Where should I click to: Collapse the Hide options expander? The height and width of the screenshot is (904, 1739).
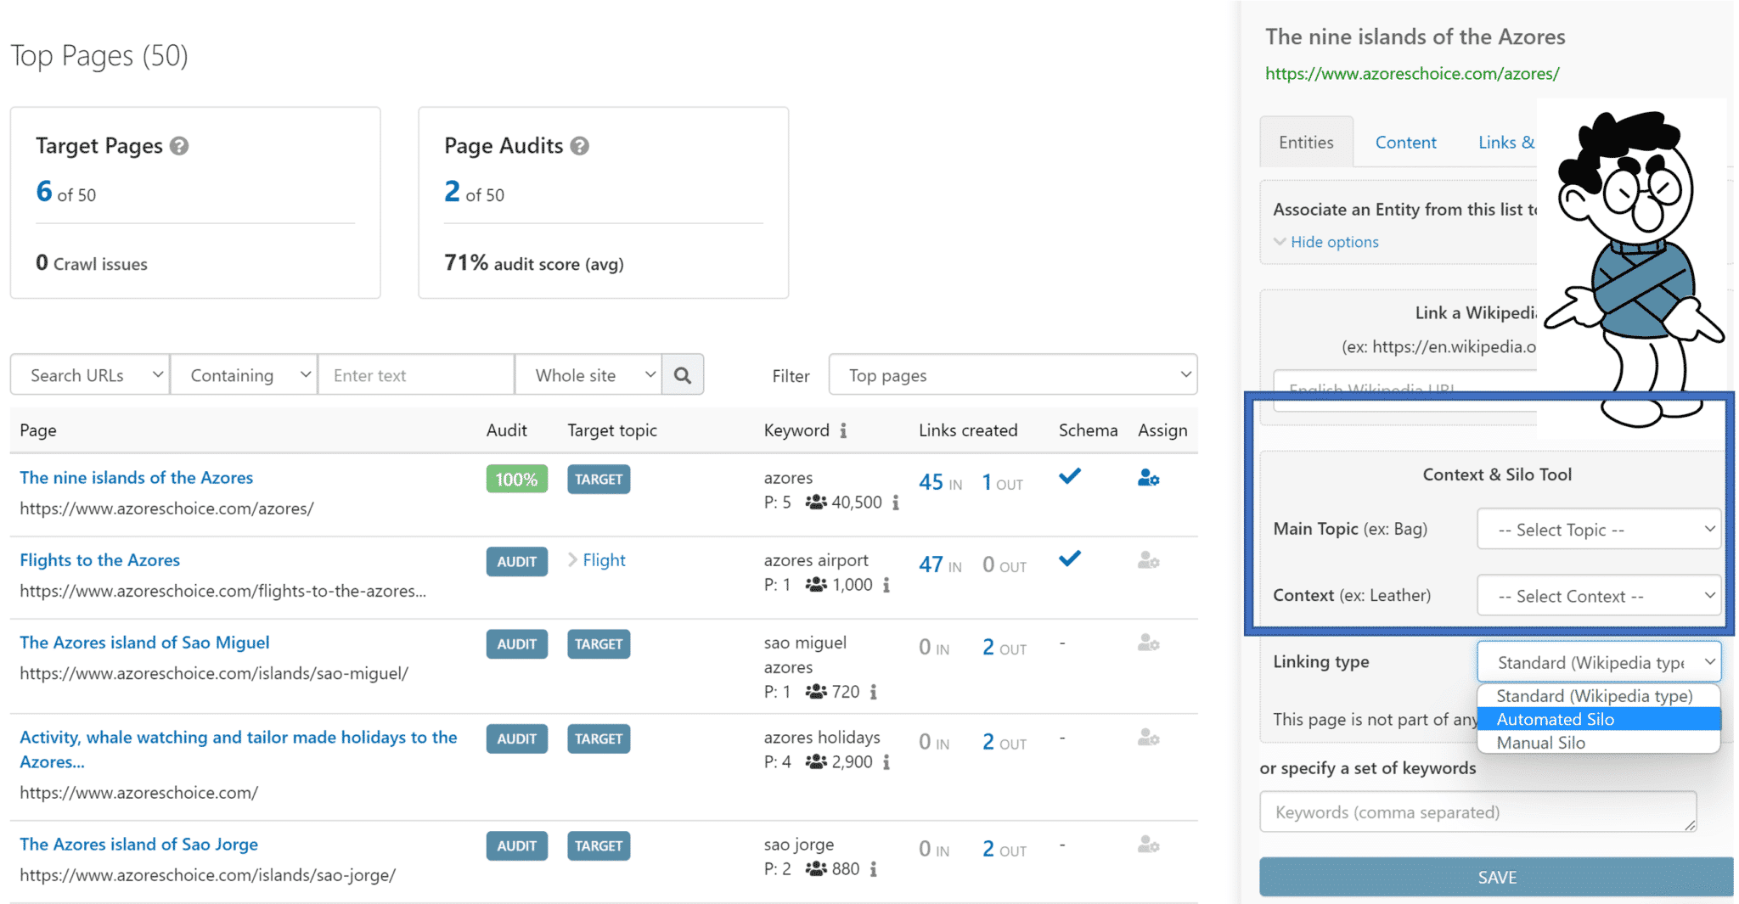(x=1326, y=242)
